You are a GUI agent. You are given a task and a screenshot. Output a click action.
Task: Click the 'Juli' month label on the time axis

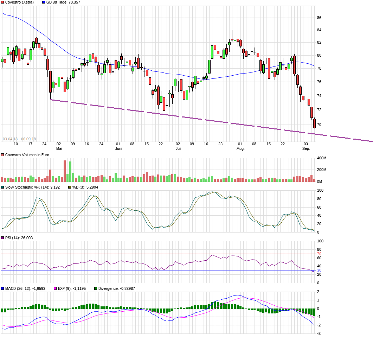pyautogui.click(x=178, y=149)
